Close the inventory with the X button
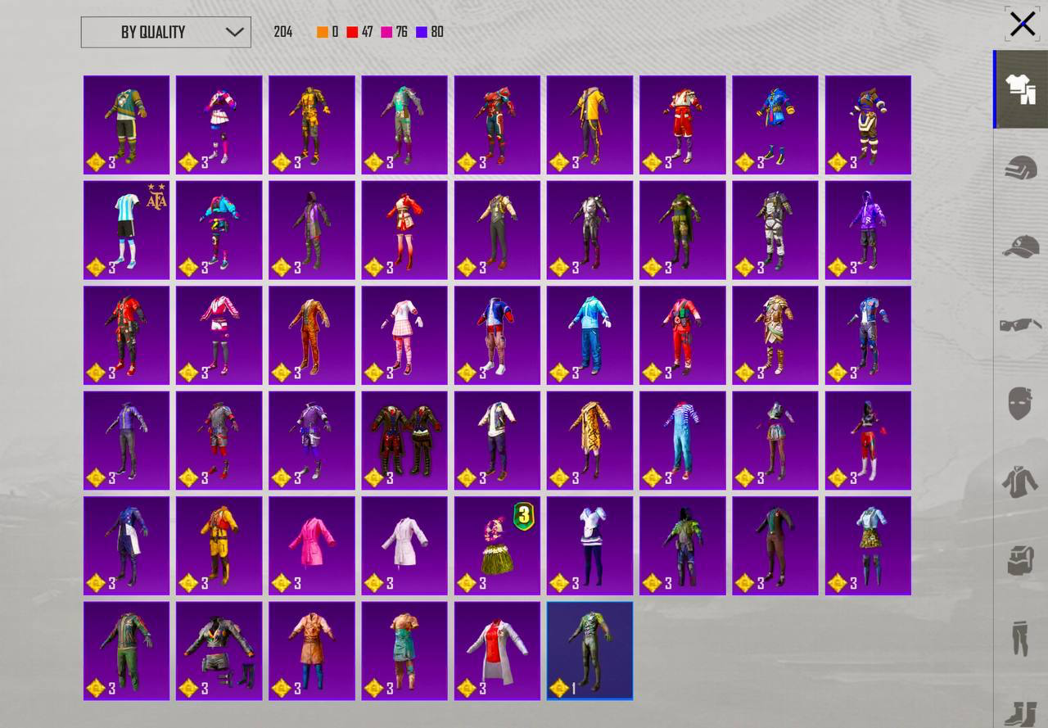1048x728 pixels. (1023, 24)
